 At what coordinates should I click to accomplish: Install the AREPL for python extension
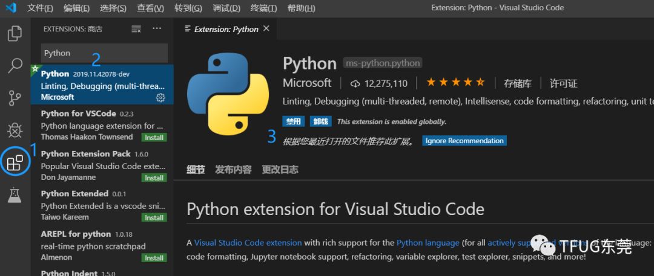(x=154, y=258)
